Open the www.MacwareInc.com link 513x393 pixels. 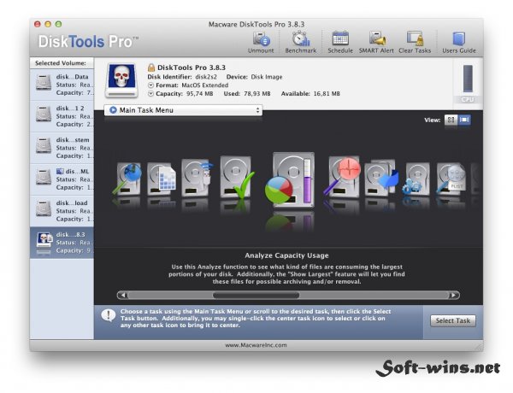coord(256,345)
